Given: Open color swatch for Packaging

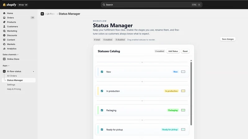Looking at the screenshot, I should 183,110.
